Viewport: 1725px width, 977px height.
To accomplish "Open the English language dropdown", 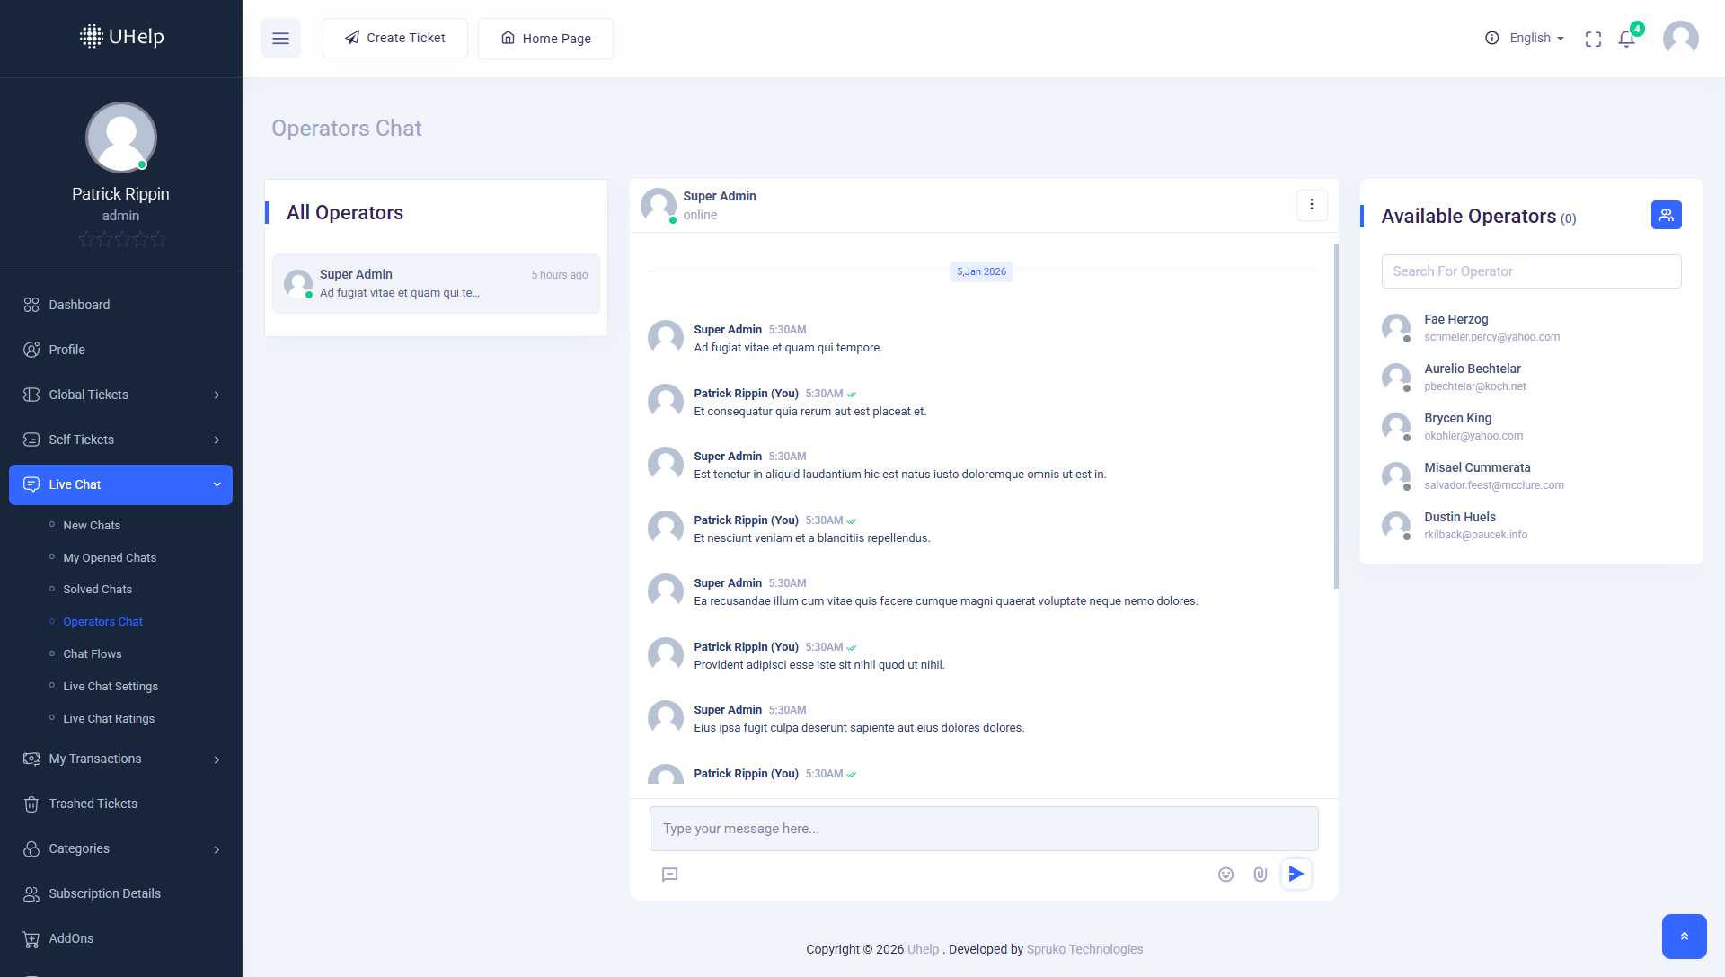I will pyautogui.click(x=1536, y=38).
